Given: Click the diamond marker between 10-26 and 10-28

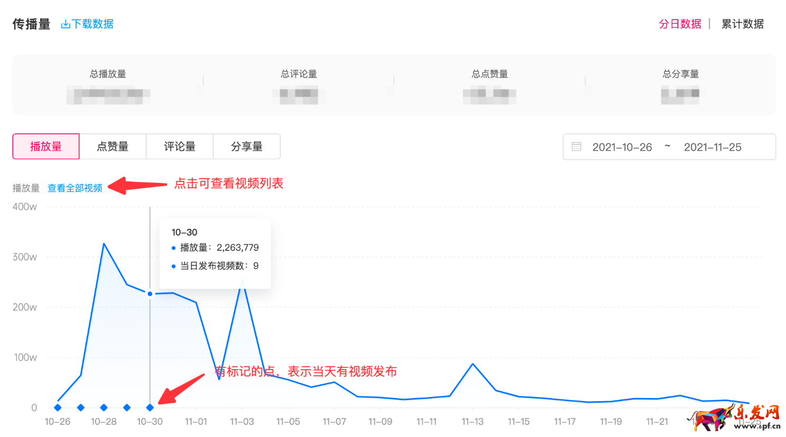Looking at the screenshot, I should (81, 407).
